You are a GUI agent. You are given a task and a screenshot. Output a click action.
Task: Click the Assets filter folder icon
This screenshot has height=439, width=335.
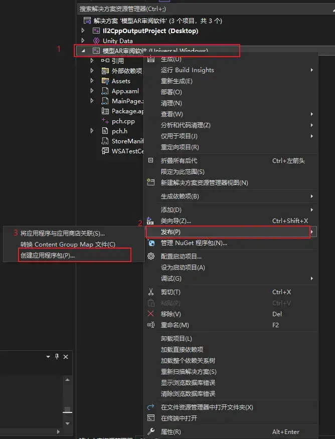click(105, 81)
